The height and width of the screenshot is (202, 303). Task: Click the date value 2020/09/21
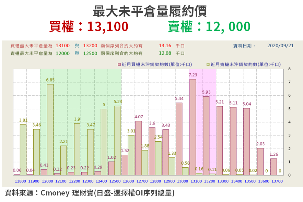(280, 46)
